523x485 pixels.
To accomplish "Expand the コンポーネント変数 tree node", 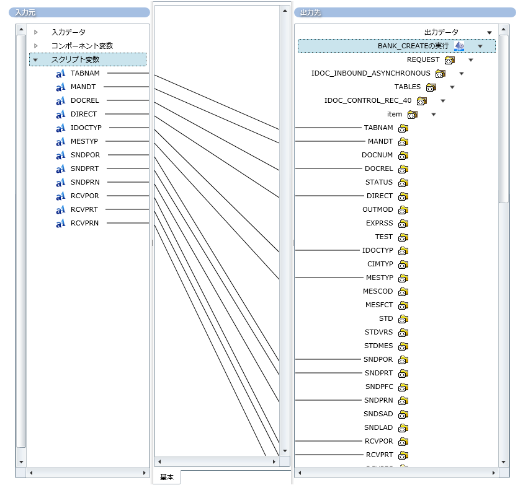I will (36, 46).
